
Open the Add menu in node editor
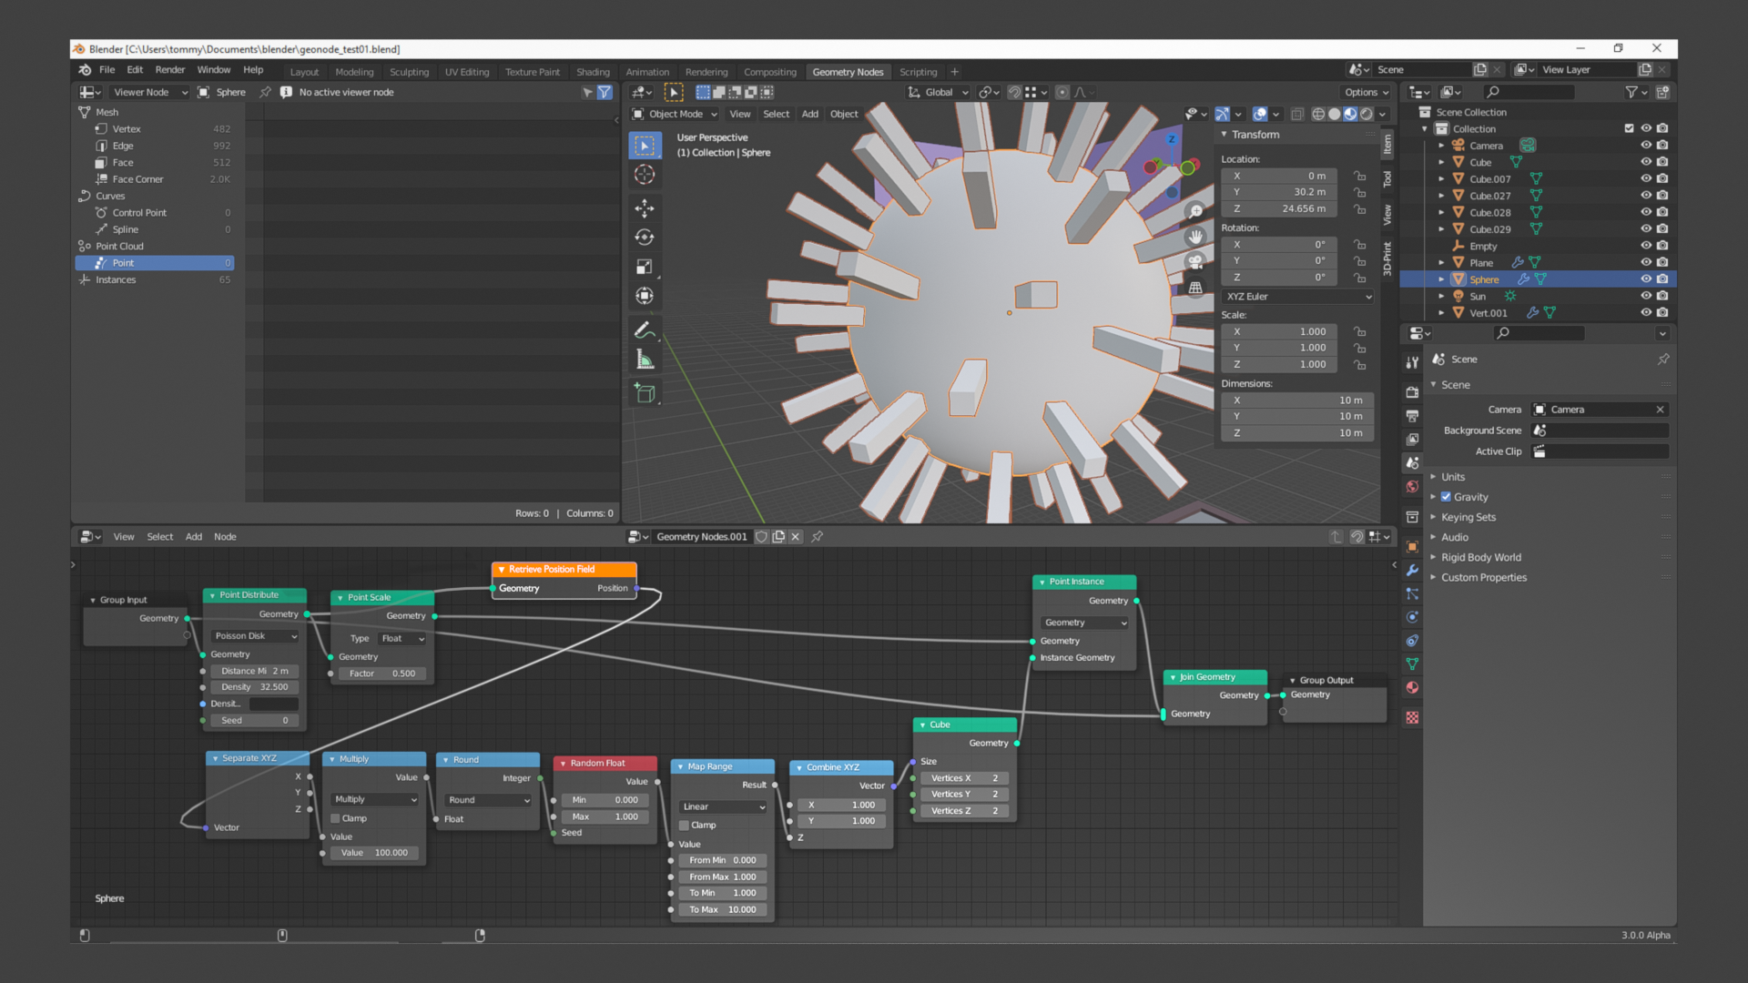[x=194, y=537]
